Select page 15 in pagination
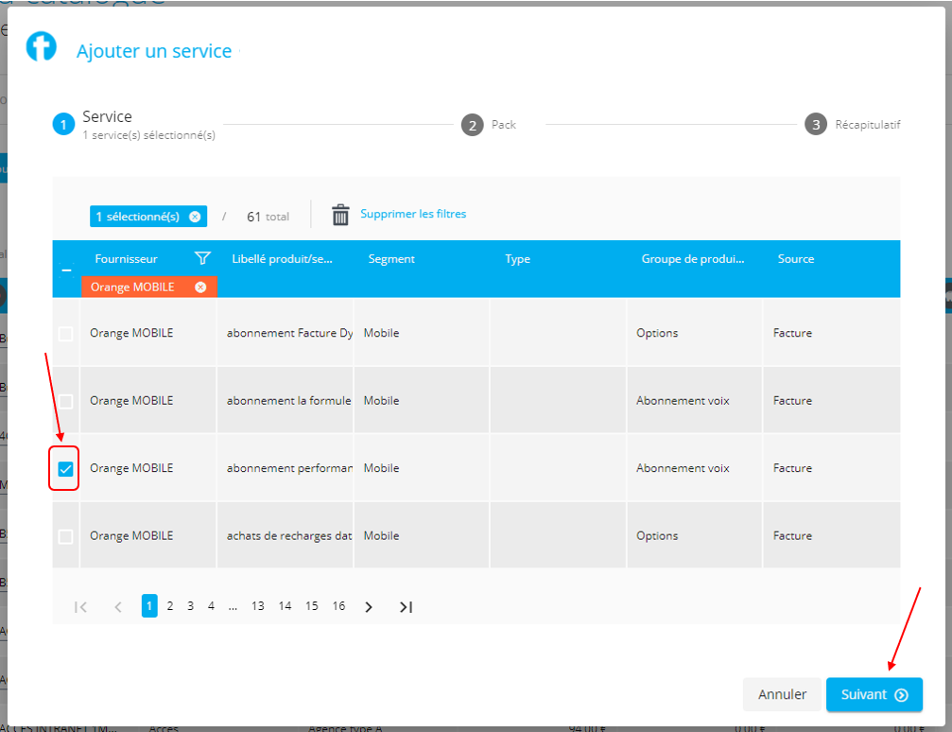 pyautogui.click(x=311, y=605)
